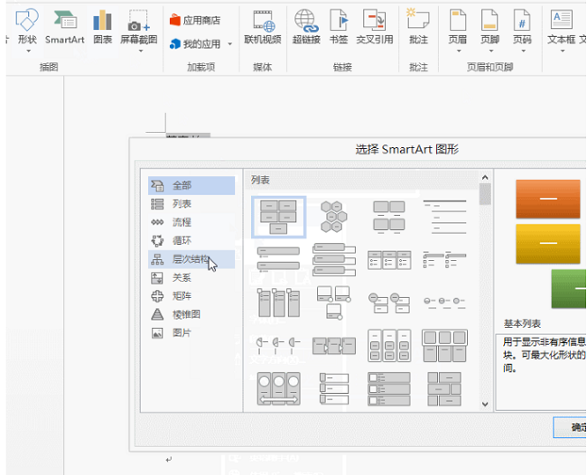Choose the small circles dotted line layout

(x=444, y=303)
